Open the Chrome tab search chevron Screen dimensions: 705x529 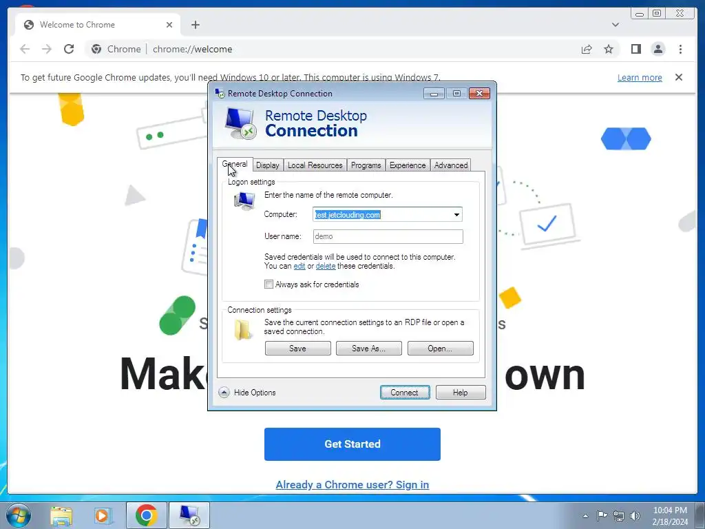click(615, 25)
